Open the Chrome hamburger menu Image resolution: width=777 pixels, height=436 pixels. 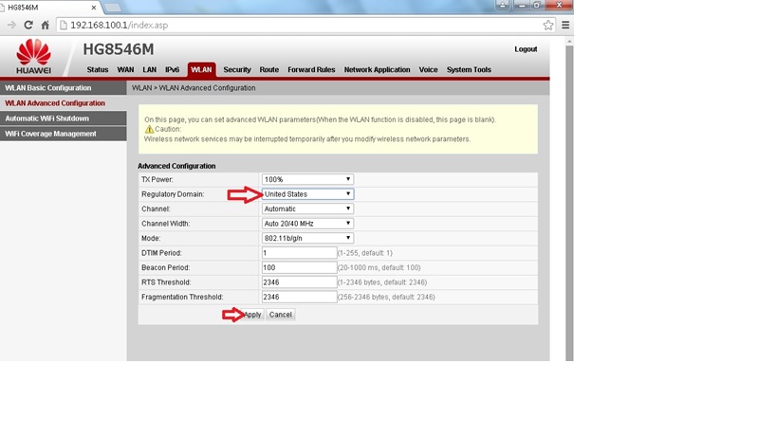coord(565,25)
